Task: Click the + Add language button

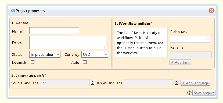Action: click(195, 83)
